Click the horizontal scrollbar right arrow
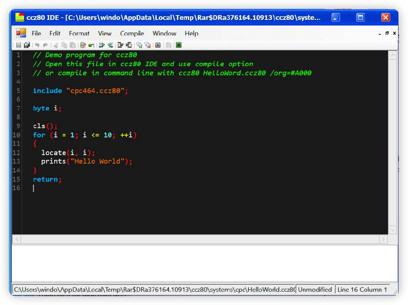Screen dimensions: 408x305 383,239
